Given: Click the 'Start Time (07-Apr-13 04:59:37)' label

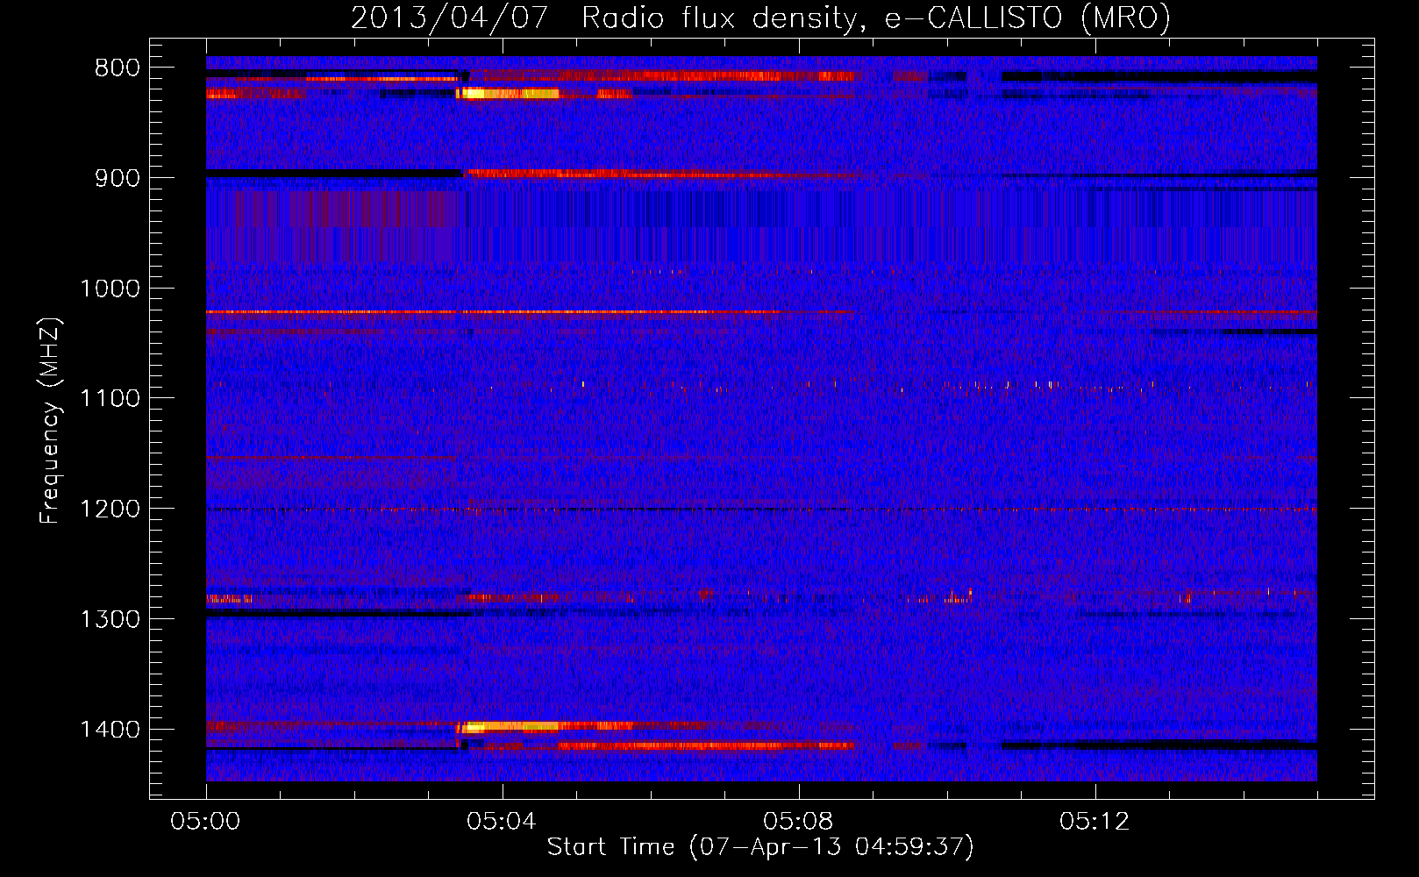Looking at the screenshot, I should 760,847.
